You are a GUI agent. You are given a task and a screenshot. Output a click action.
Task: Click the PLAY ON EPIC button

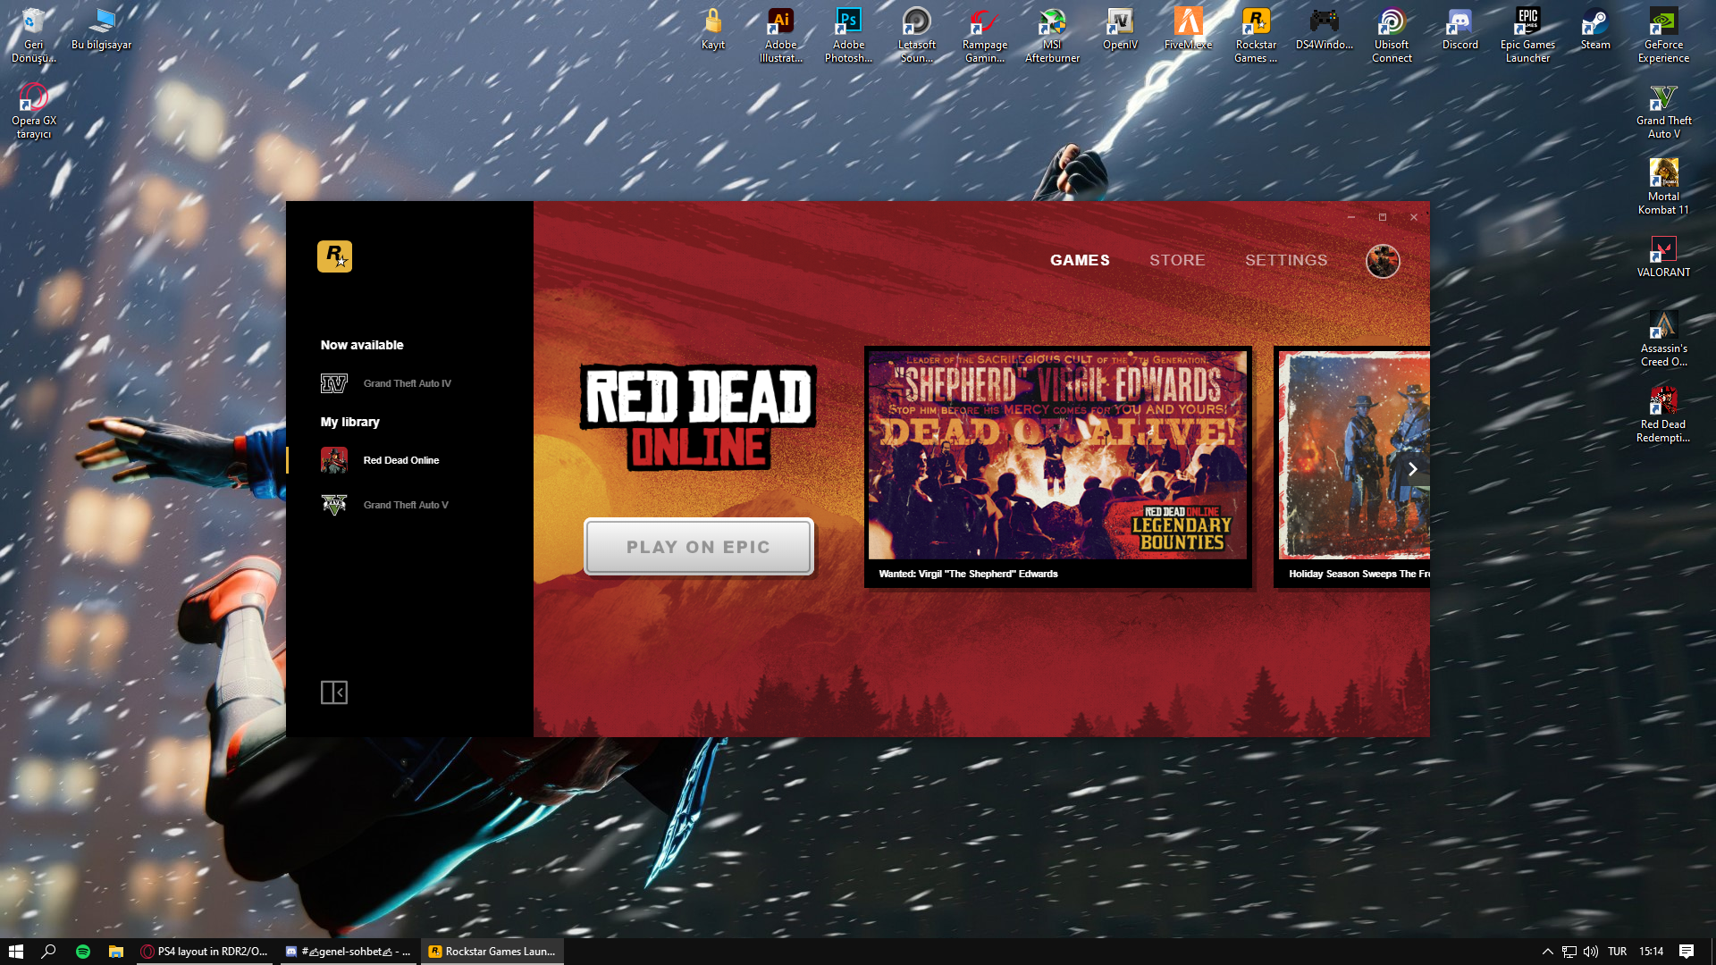(698, 547)
